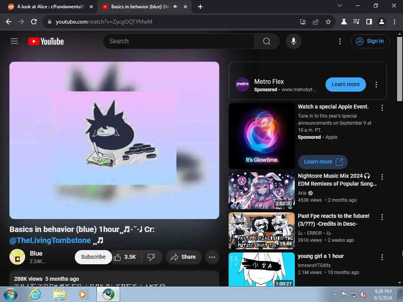
Task: Click Nightcore Music Mix 2024 title
Action: point(337,180)
